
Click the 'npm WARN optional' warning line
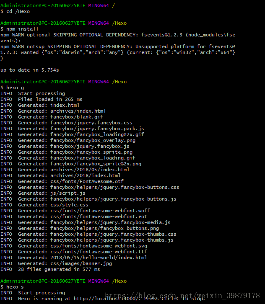click(x=117, y=35)
